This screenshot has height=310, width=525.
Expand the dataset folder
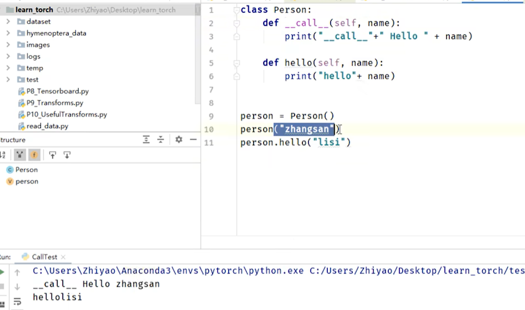coord(8,21)
